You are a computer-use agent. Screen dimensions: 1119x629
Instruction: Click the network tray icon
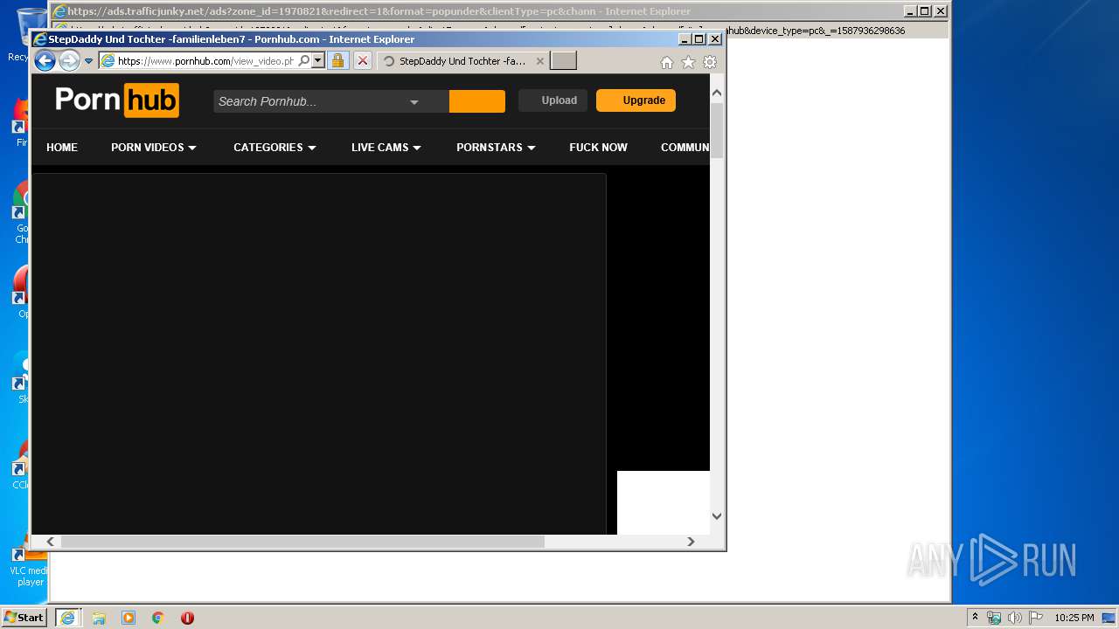click(x=994, y=618)
